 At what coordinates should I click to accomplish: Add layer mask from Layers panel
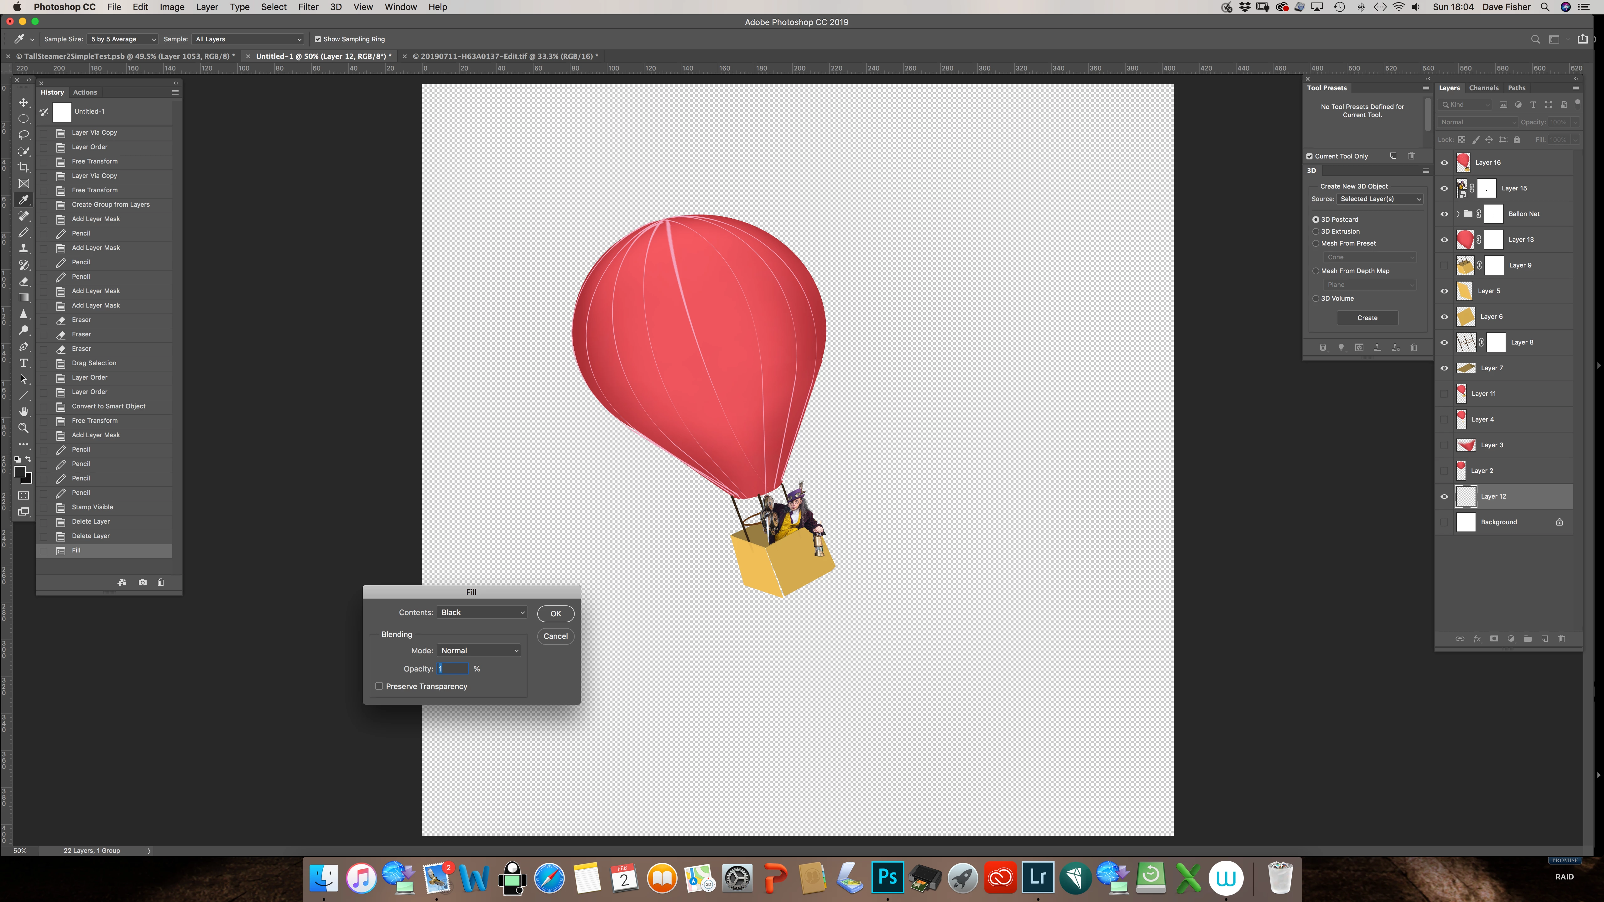[1494, 639]
